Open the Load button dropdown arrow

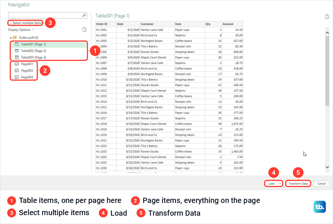(x=280, y=184)
